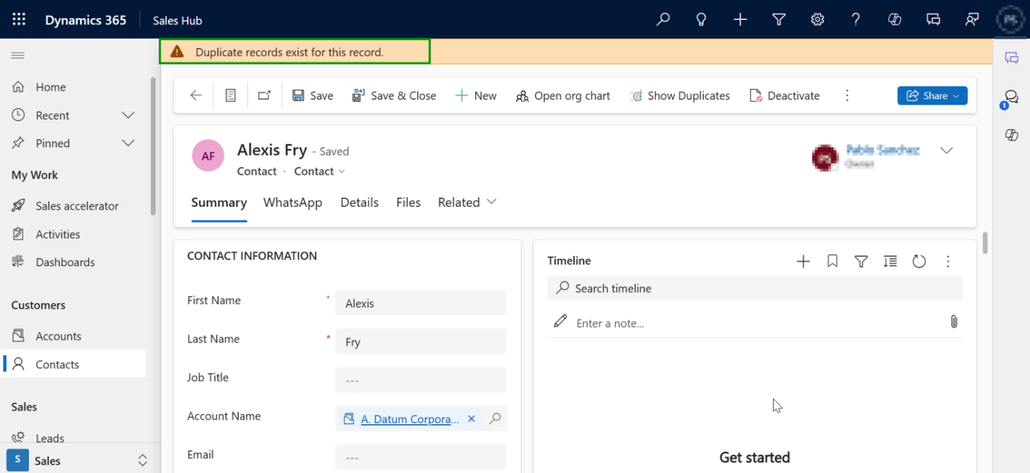1030x473 pixels.
Task: Open Copilot from the top bar
Action: 894,19
